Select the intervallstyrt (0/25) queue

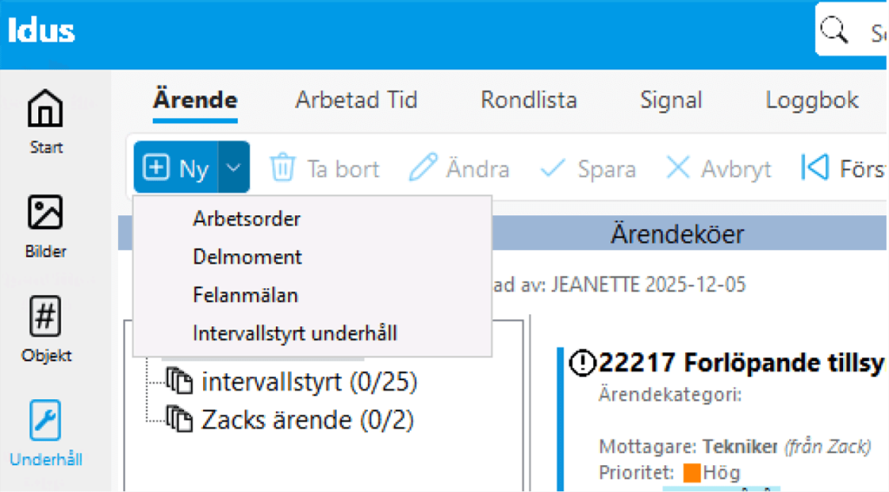(x=309, y=382)
